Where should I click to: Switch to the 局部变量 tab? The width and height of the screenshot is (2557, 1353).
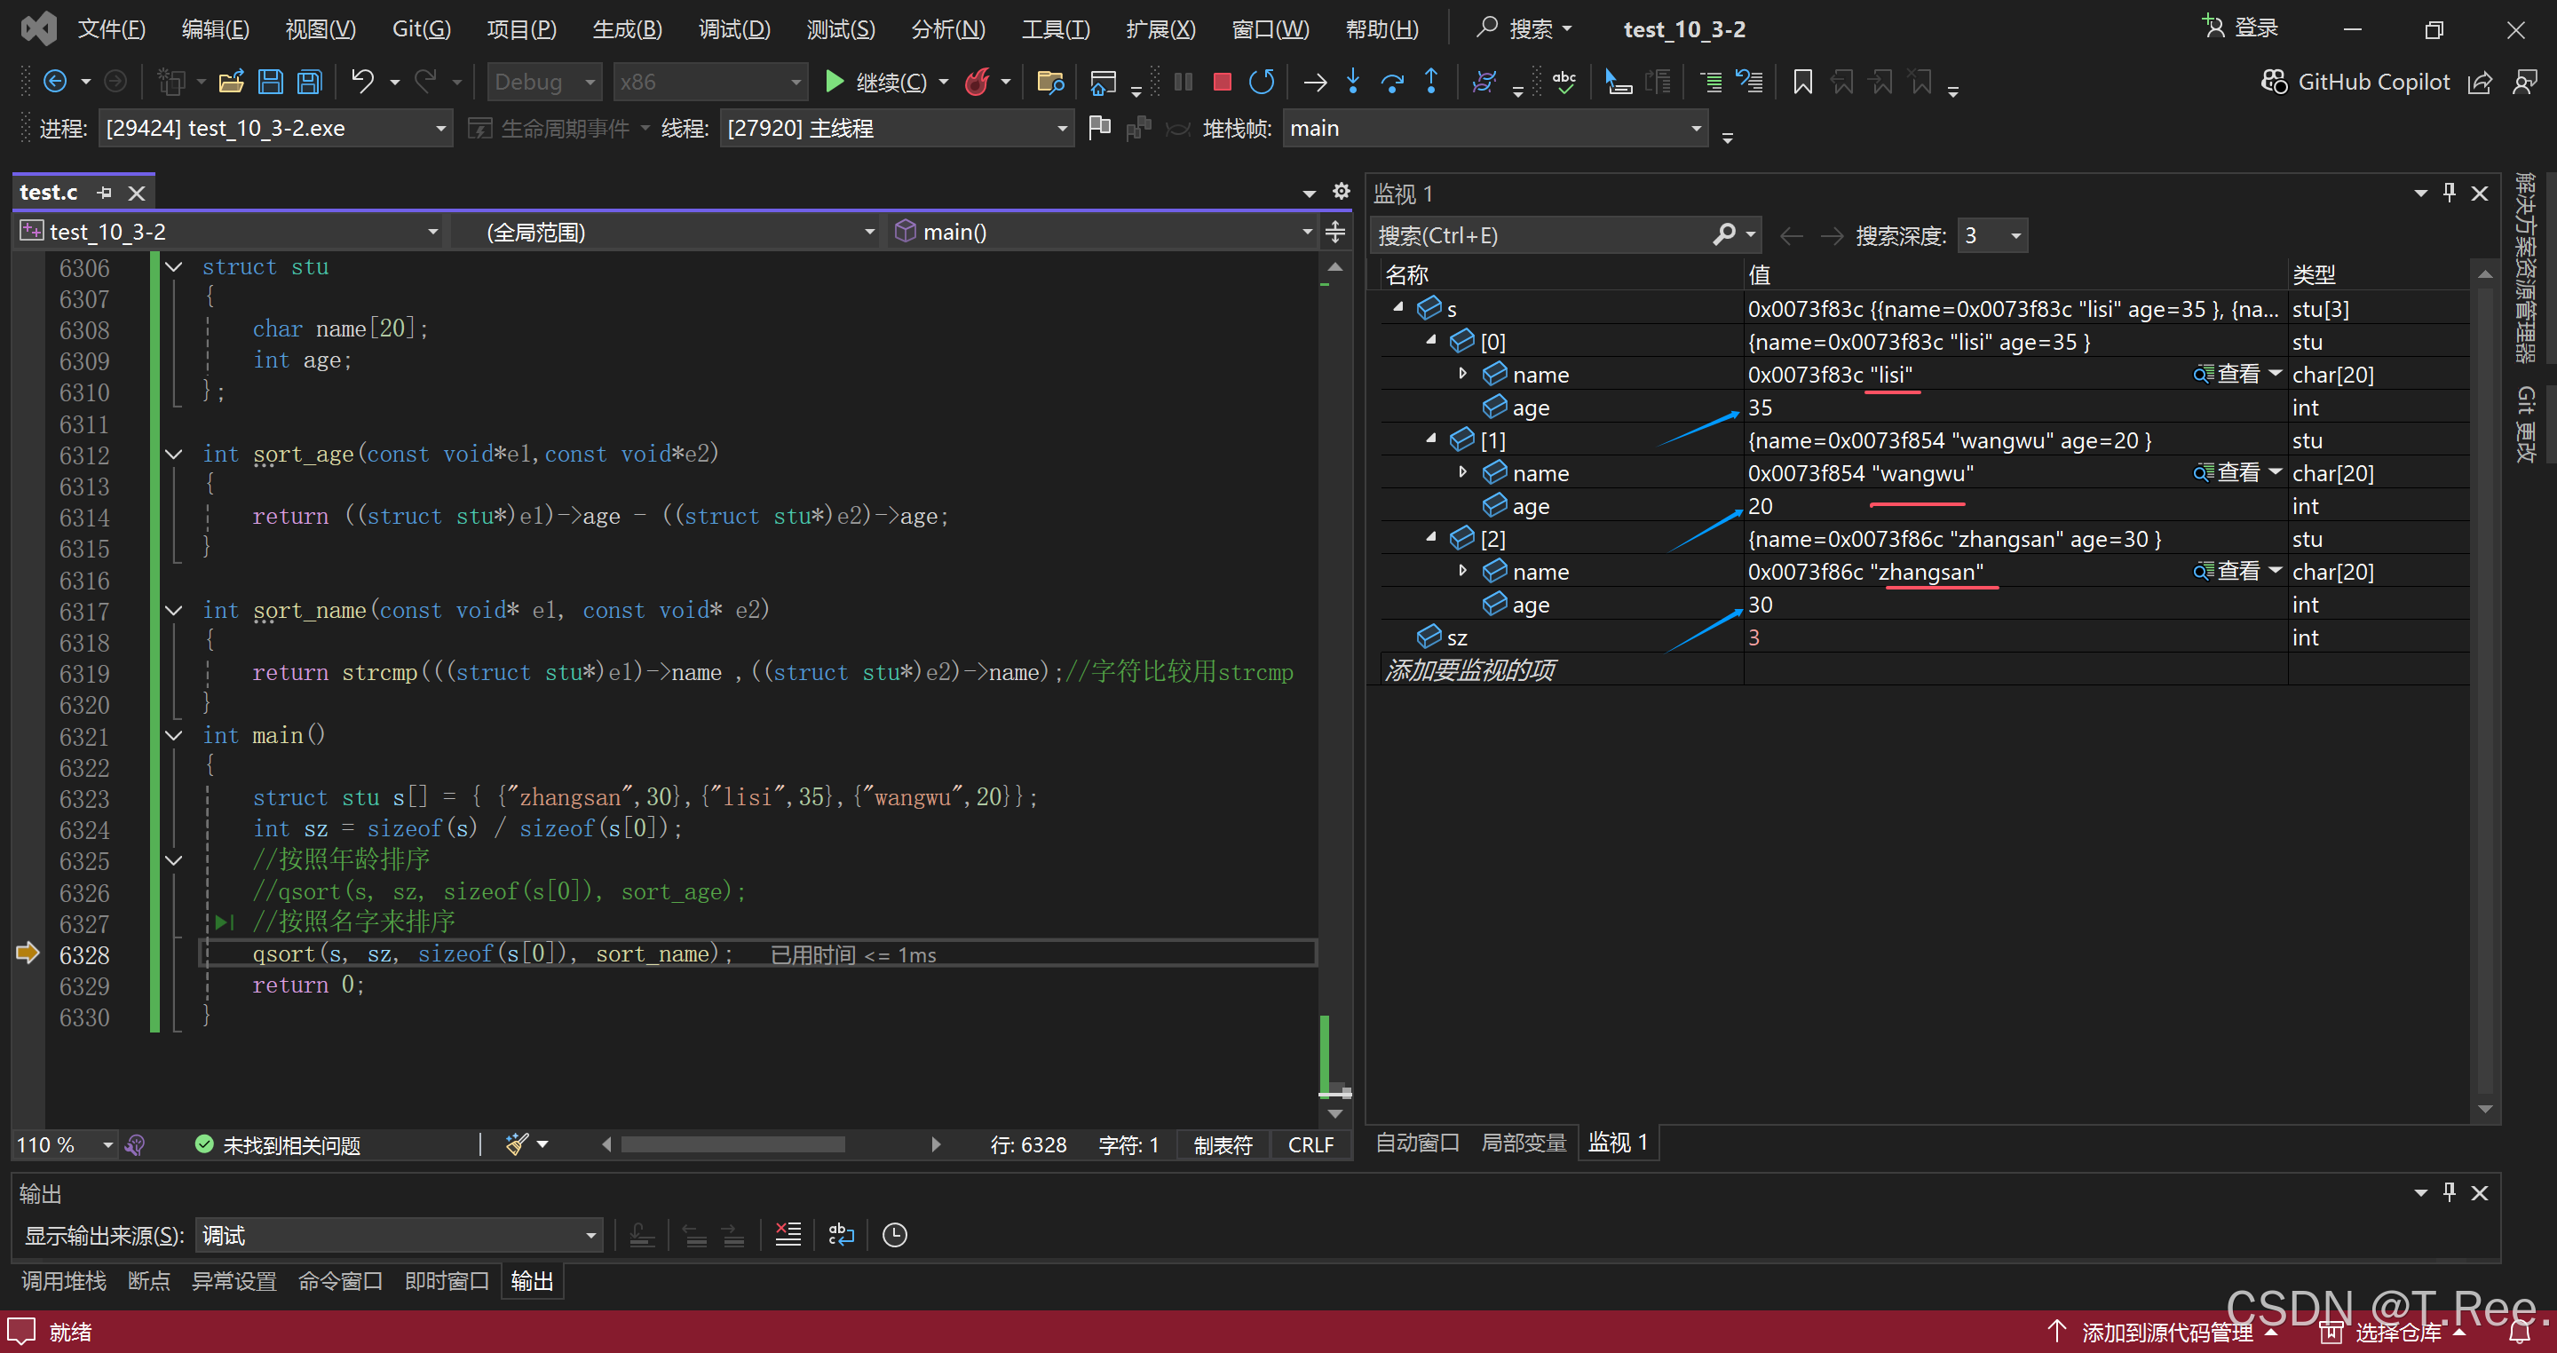pyautogui.click(x=1523, y=1143)
